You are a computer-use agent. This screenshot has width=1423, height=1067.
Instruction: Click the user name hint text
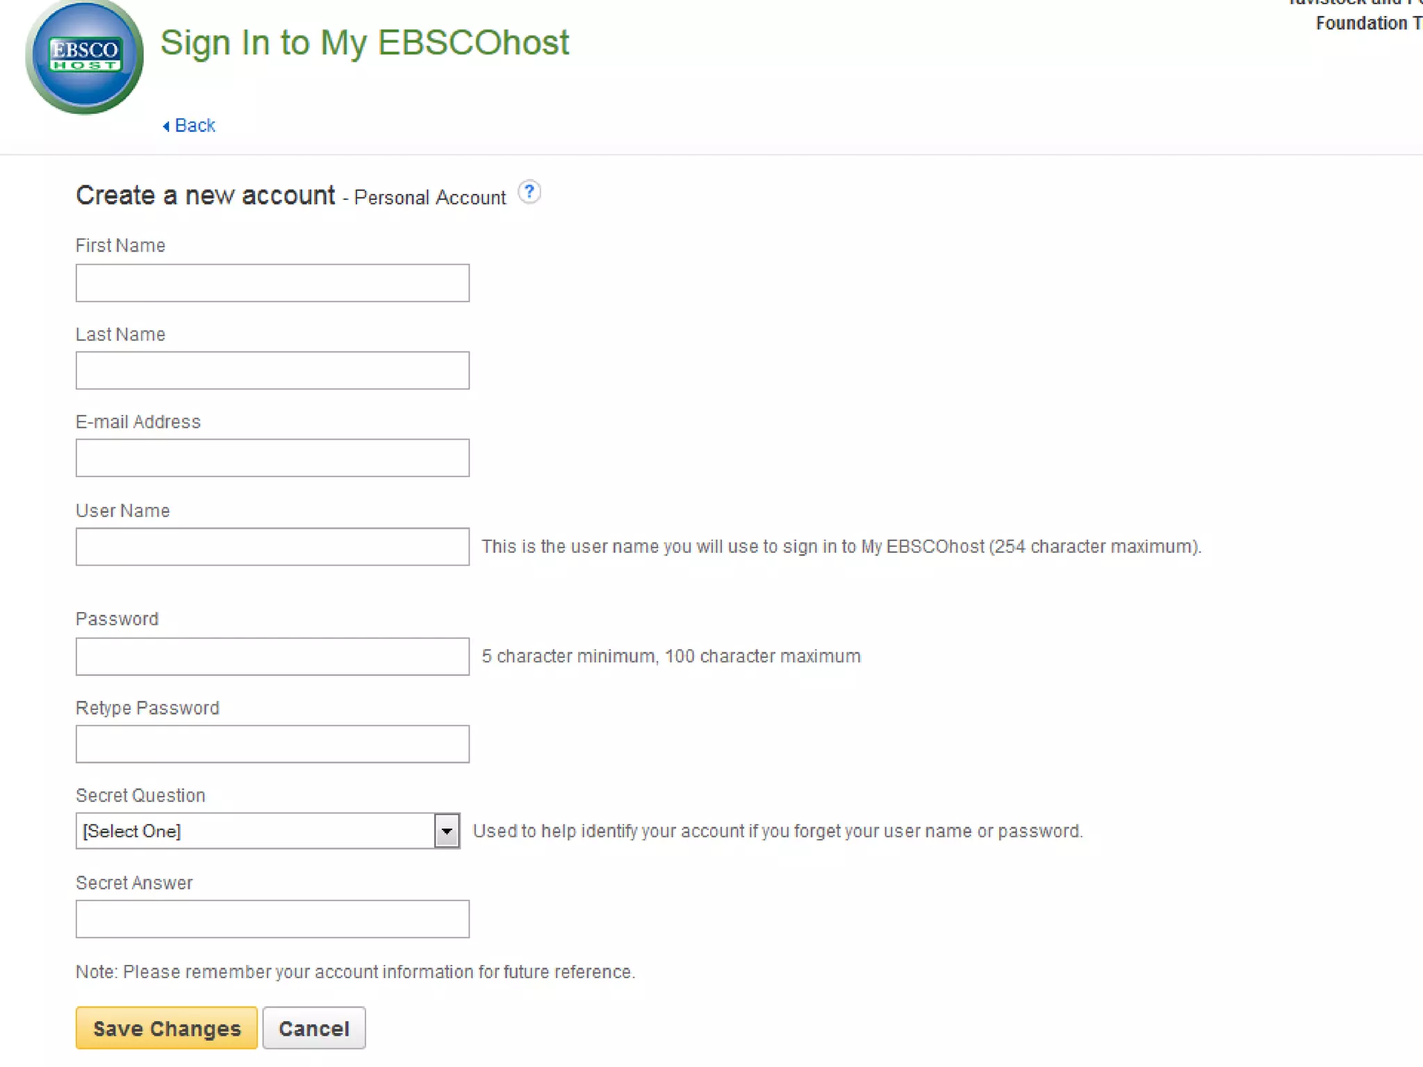pyautogui.click(x=841, y=547)
